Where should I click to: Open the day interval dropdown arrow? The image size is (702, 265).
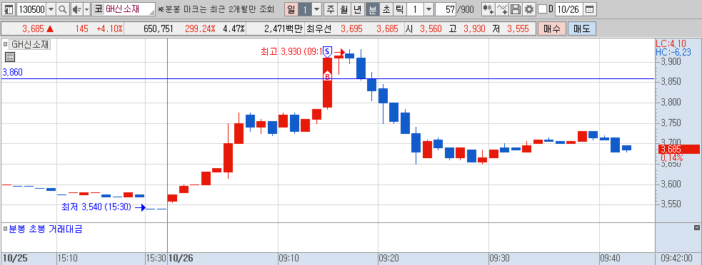(316, 9)
